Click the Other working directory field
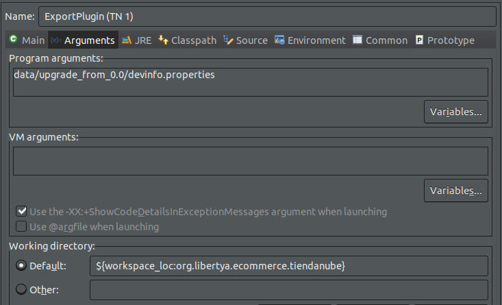The width and height of the screenshot is (502, 305). [x=289, y=290]
